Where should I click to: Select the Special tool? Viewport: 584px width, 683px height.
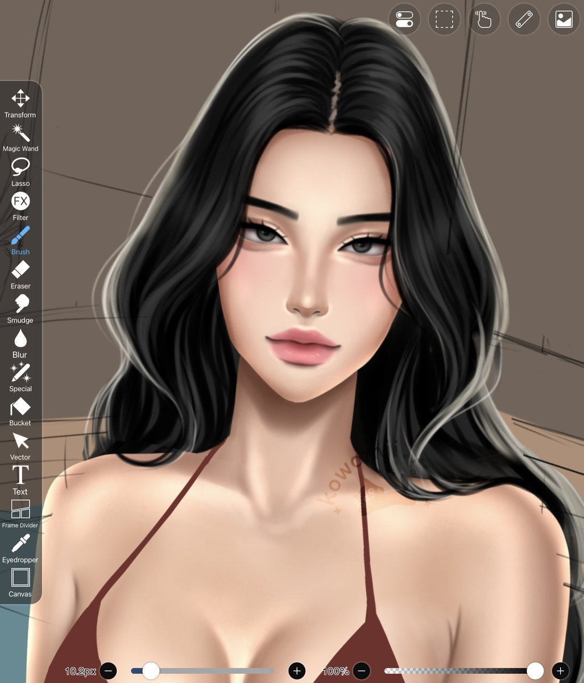(x=20, y=377)
